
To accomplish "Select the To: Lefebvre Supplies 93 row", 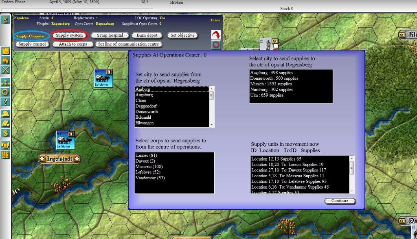I will 300,181.
